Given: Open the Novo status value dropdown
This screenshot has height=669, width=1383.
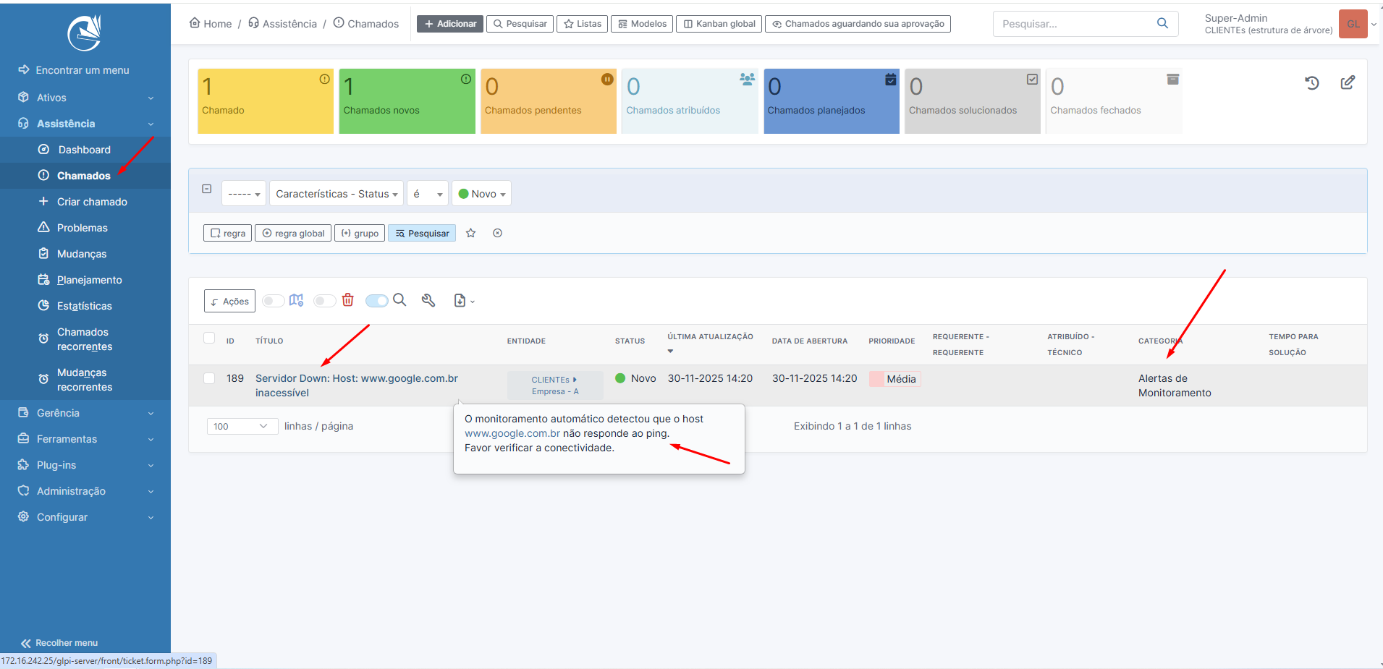Looking at the screenshot, I should (482, 194).
